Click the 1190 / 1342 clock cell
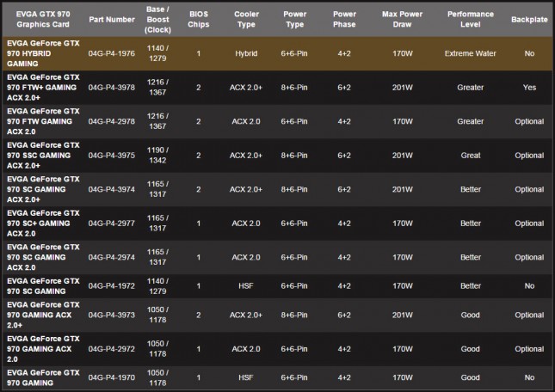Viewport: 555px width, 392px height. pyautogui.click(x=157, y=156)
